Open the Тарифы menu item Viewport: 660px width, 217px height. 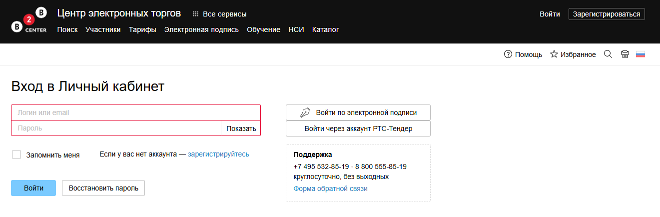click(142, 29)
